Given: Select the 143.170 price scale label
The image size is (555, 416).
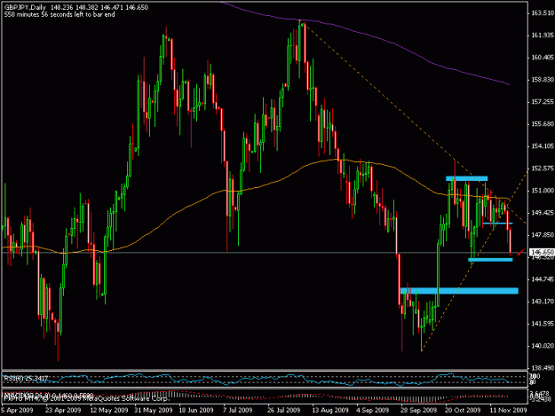Looking at the screenshot, I should (x=542, y=302).
